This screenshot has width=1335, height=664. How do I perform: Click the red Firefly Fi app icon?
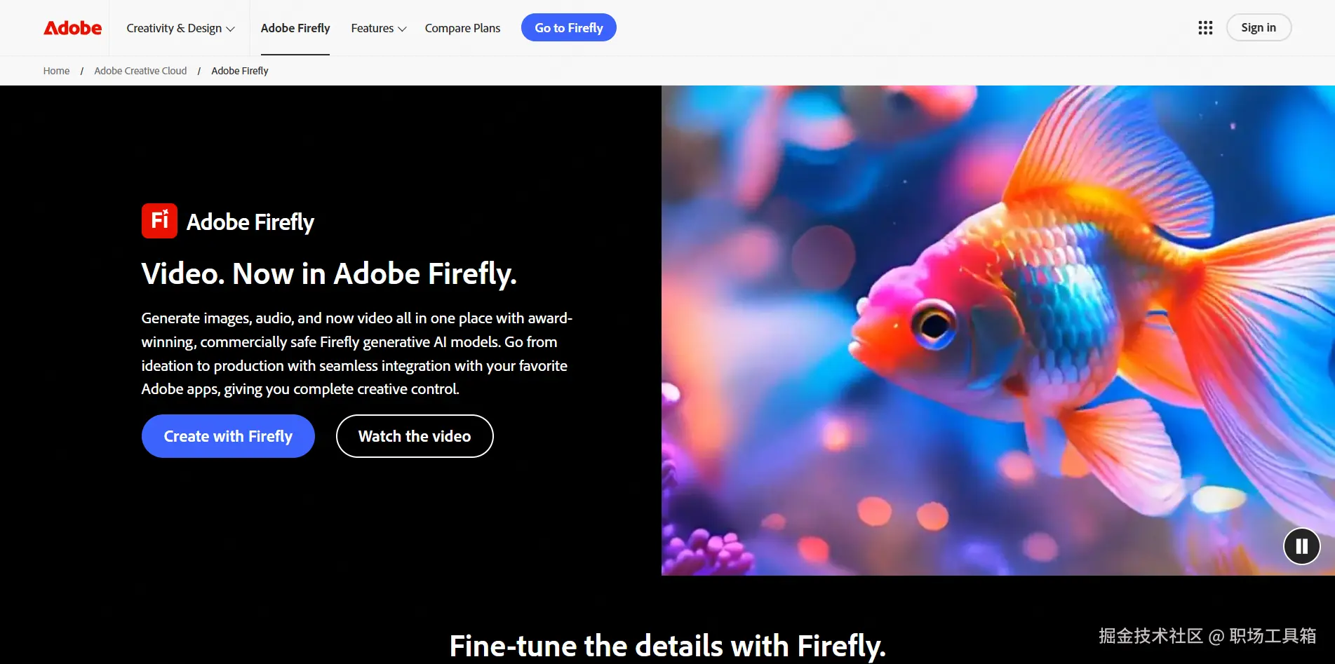tap(159, 221)
